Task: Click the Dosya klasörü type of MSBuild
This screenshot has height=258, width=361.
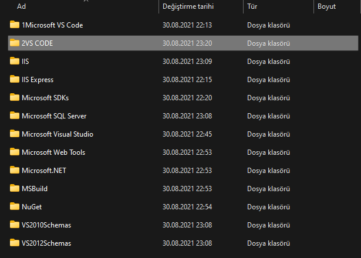Action: (268, 188)
